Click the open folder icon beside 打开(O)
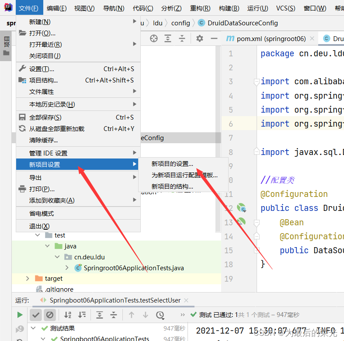This screenshot has height=341, width=344. click(22, 33)
